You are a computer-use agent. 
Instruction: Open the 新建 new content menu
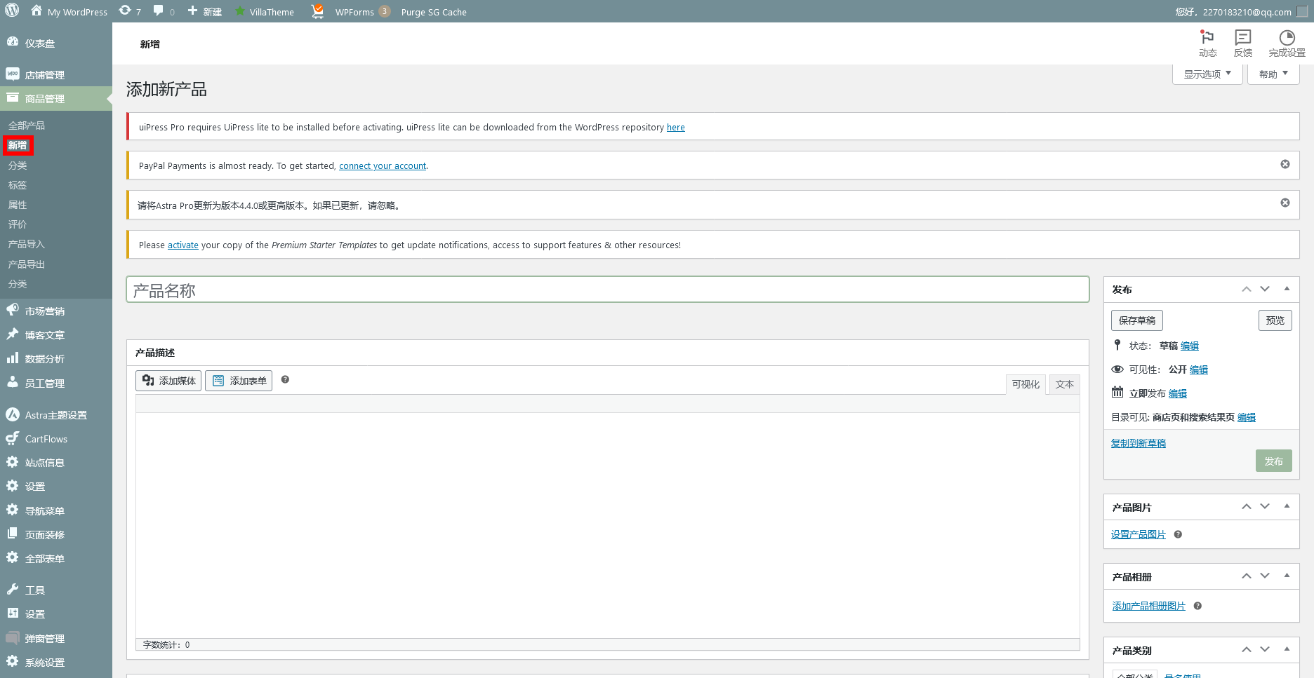click(204, 12)
